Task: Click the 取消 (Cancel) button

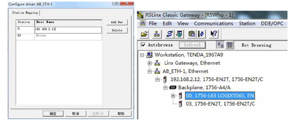Action: point(76,114)
